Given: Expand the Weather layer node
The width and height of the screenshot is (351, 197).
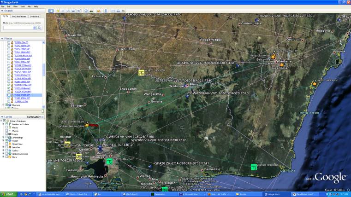Looking at the screenshot, I should tap(3, 147).
